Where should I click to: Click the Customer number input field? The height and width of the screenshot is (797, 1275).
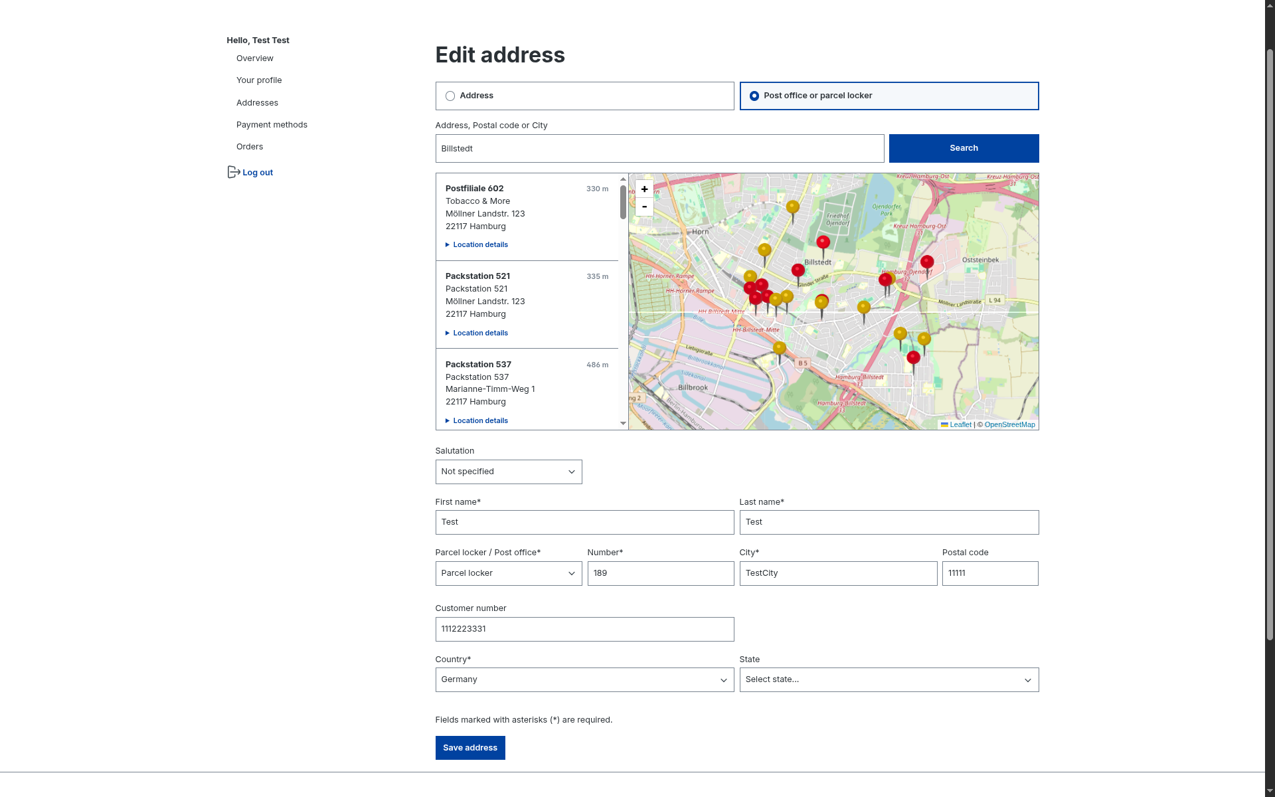[x=584, y=630]
